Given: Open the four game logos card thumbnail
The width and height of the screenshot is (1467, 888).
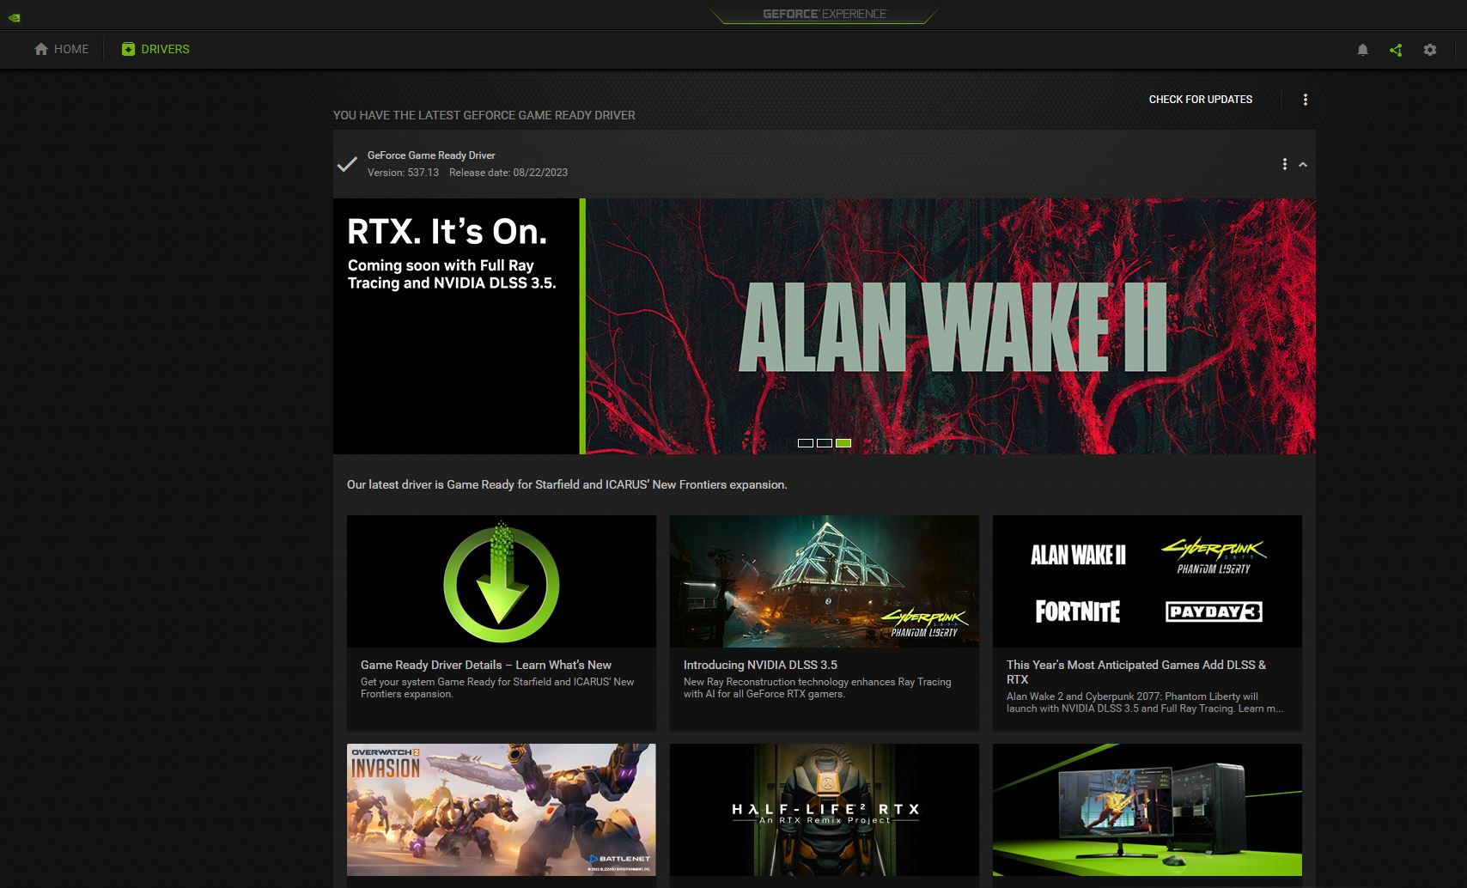Looking at the screenshot, I should [x=1147, y=581].
